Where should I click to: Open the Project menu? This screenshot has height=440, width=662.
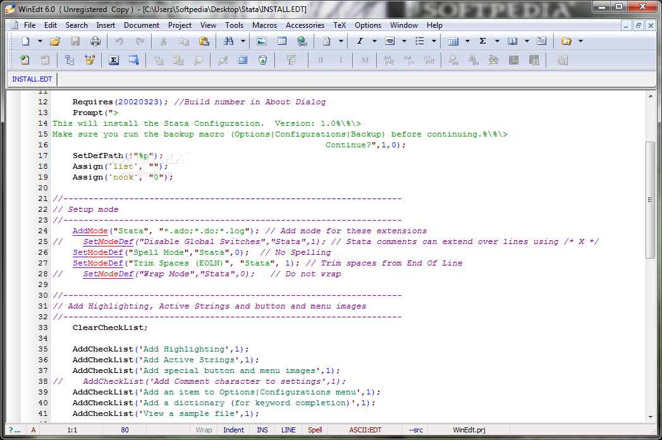click(180, 25)
